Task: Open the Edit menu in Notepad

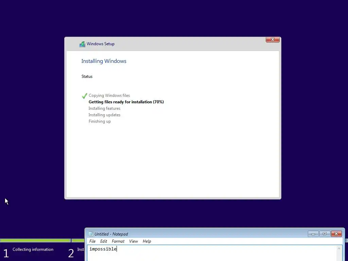Action: [x=104, y=241]
